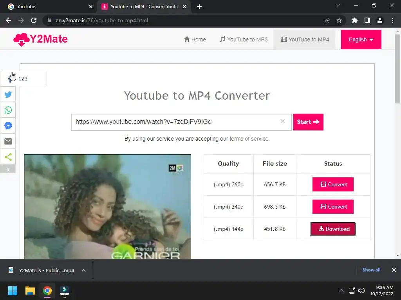Viewport: 401px width, 300px height.
Task: Open the Chrome profile icon
Action: 380,20
